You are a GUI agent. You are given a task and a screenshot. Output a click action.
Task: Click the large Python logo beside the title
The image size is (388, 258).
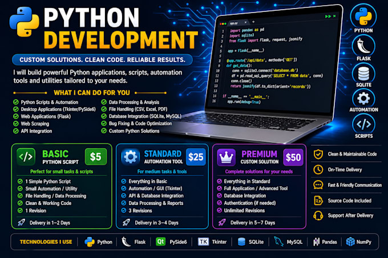24,22
